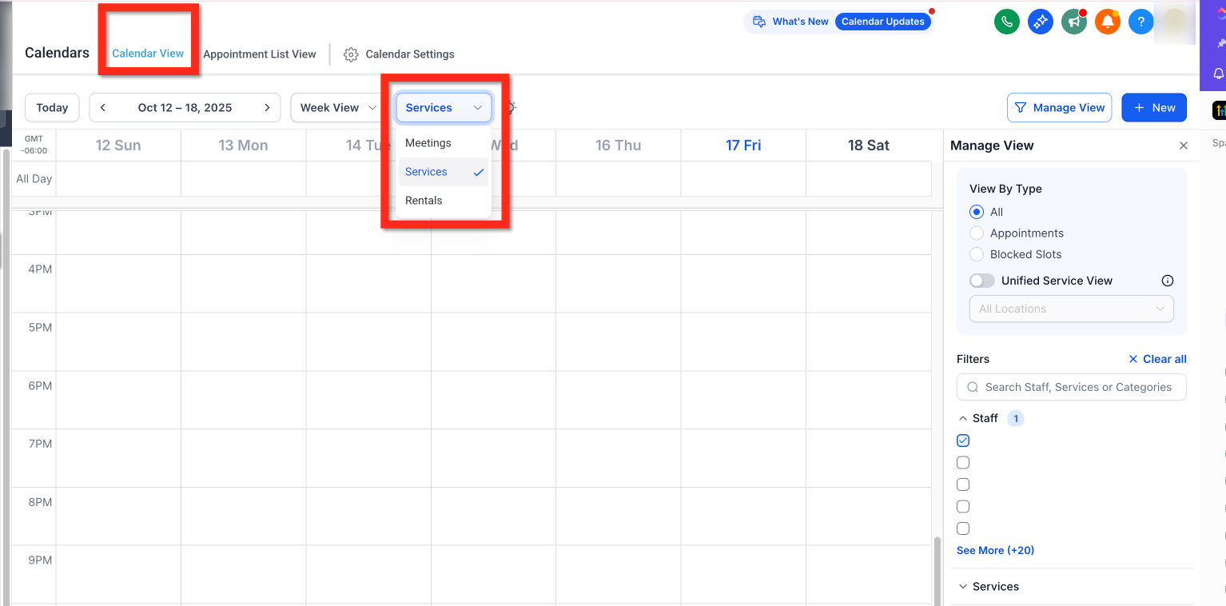Go to previous week with left chevron
Image resolution: width=1226 pixels, height=606 pixels.
click(103, 108)
